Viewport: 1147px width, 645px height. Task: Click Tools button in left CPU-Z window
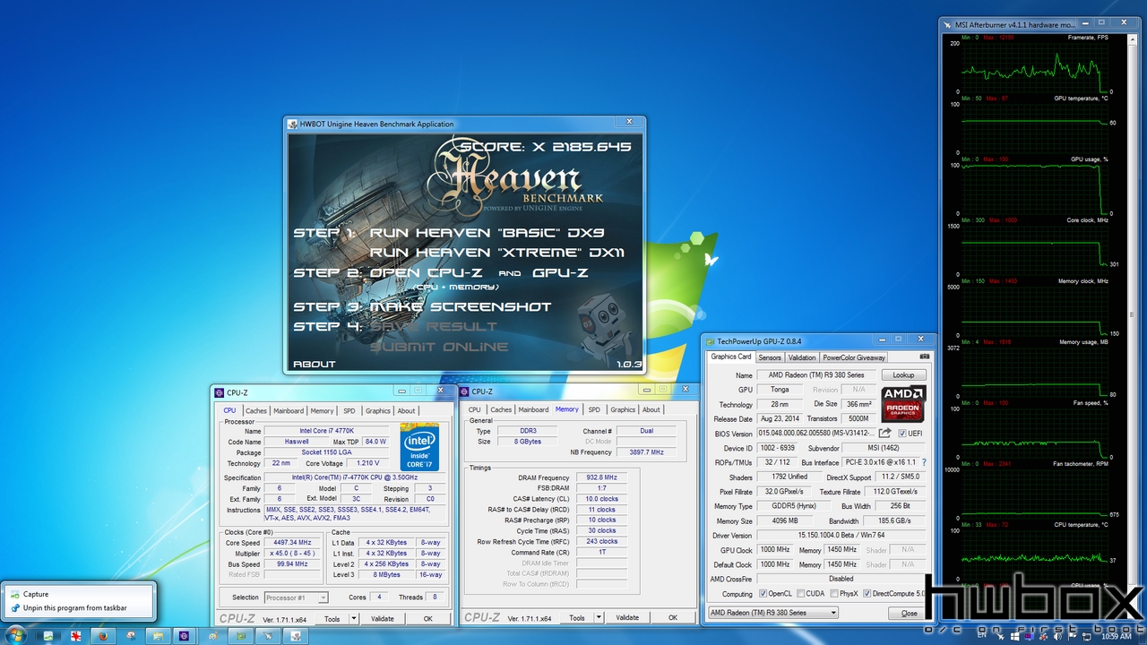point(332,618)
